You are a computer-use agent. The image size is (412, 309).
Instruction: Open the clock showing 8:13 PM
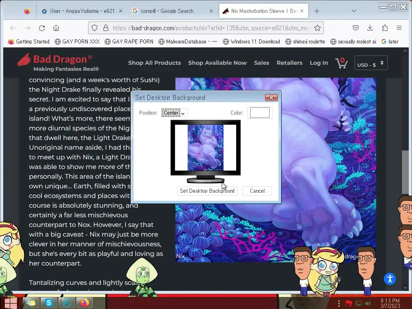(x=390, y=303)
